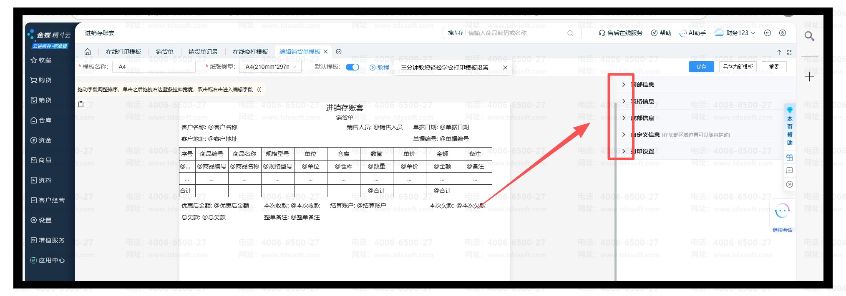Open 继续会话 chat robot

[x=782, y=212]
